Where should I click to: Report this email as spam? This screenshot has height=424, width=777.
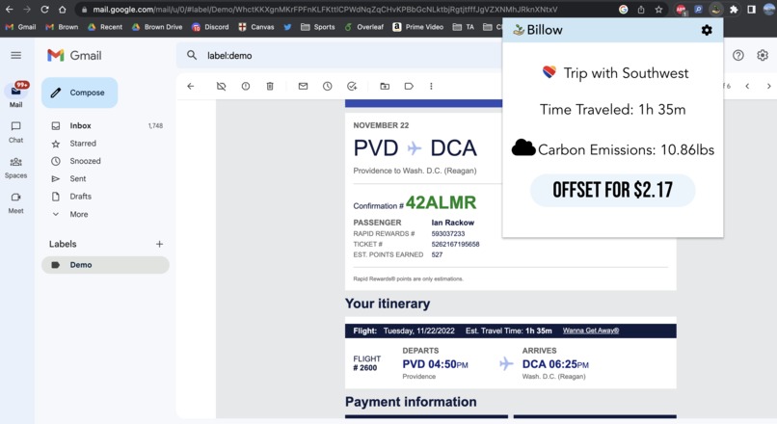(245, 86)
